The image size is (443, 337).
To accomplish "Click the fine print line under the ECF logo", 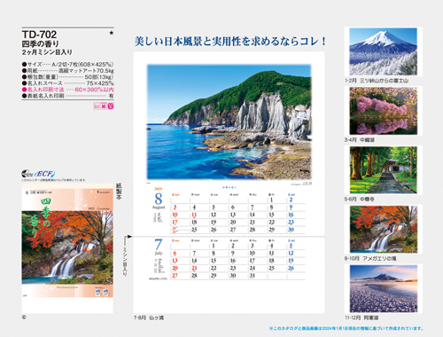I will 54,180.
